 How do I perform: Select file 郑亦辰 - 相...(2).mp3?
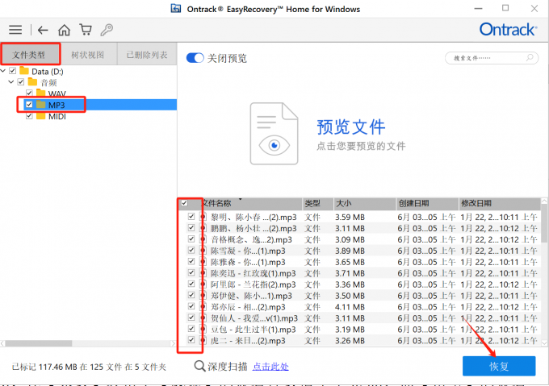248,307
